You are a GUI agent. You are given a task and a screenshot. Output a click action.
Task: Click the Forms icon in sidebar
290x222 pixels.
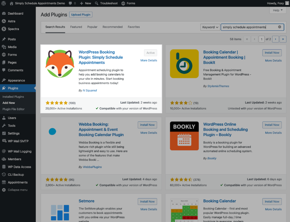(x=4, y=55)
